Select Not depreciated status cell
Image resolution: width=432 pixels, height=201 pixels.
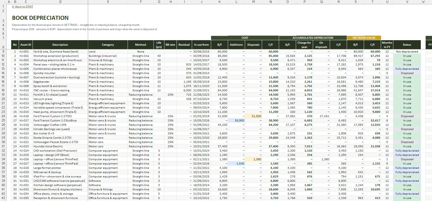(407, 52)
